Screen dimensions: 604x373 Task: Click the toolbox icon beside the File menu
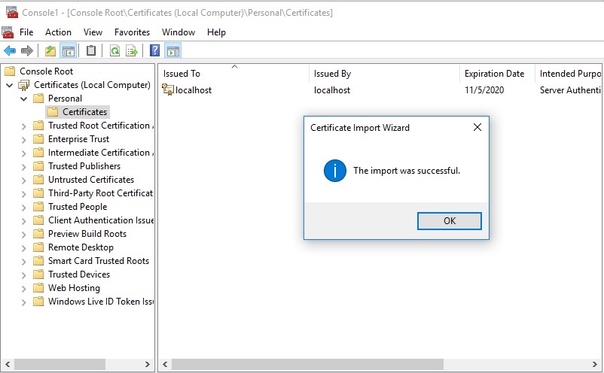8,32
